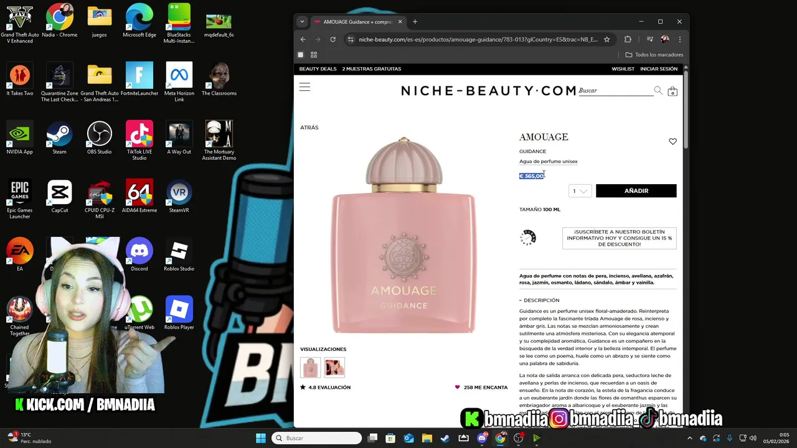Launch Discord from the desktop
Image resolution: width=797 pixels, height=448 pixels.
point(139,254)
